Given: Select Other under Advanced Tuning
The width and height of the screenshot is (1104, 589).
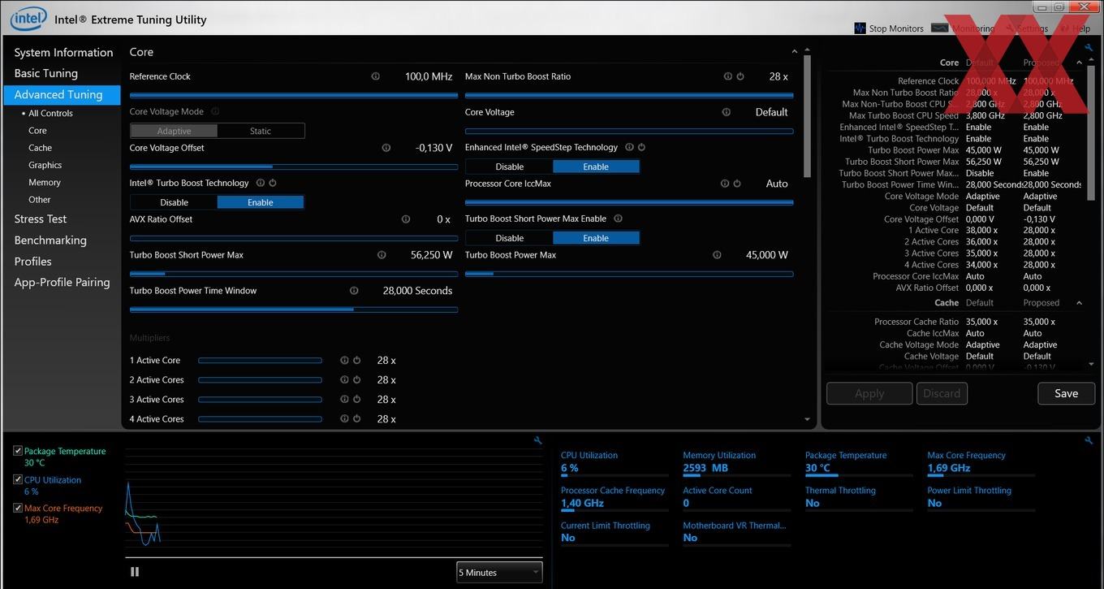Looking at the screenshot, I should coord(40,199).
